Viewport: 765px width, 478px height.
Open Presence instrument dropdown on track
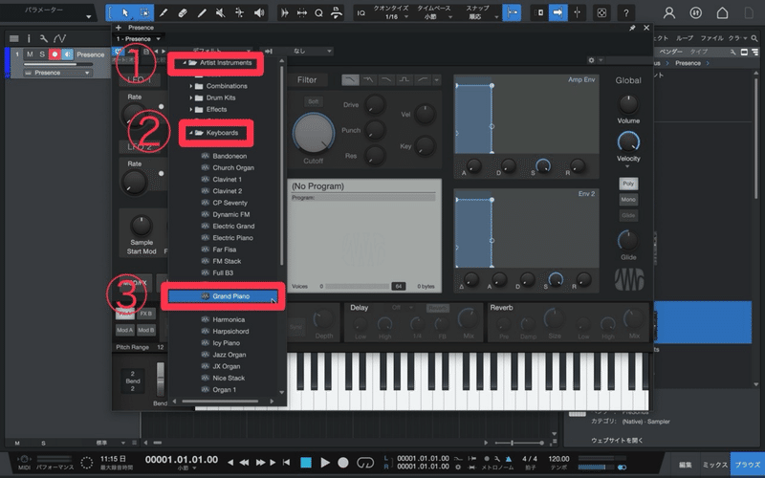pyautogui.click(x=57, y=73)
